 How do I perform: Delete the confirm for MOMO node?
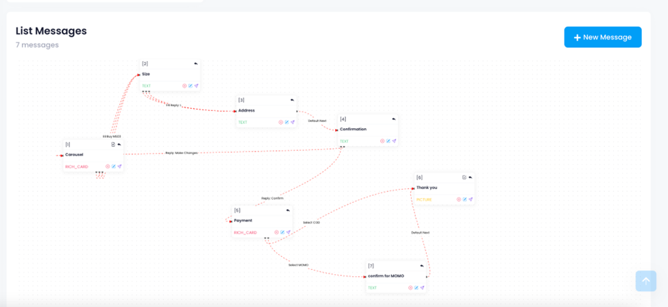(x=410, y=288)
